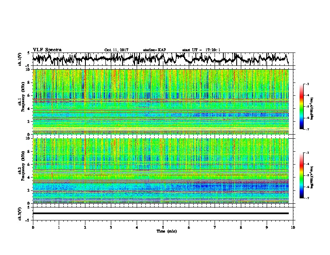
Task: Click time axis tick label '3'
Action: click(x=111, y=227)
